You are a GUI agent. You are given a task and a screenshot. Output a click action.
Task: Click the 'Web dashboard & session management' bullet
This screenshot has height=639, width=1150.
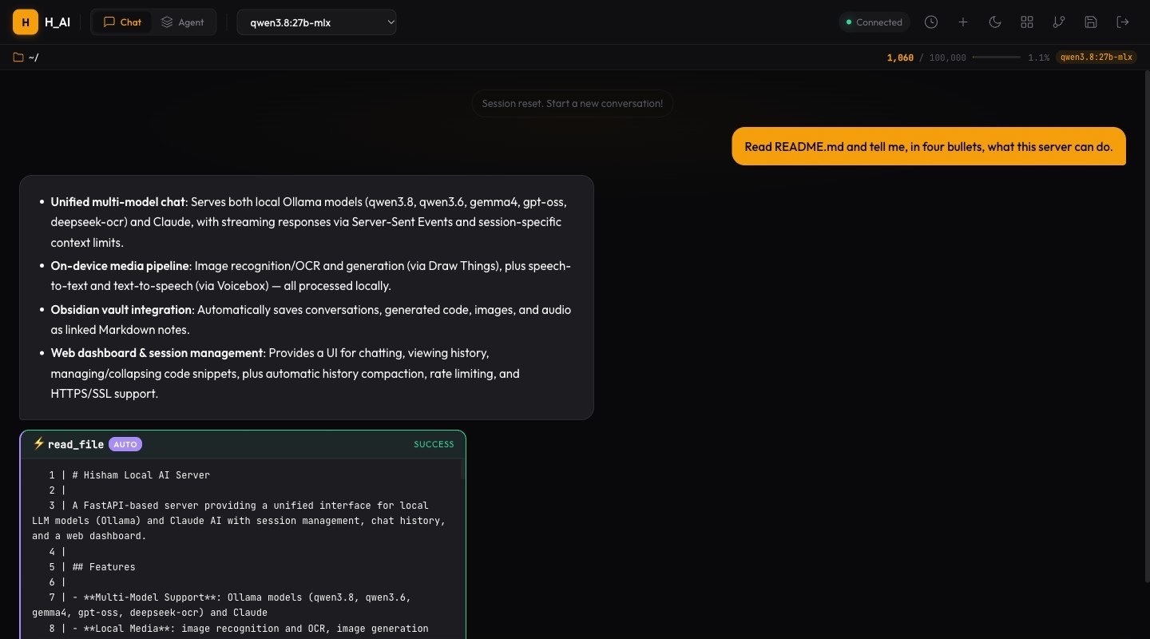pyautogui.click(x=310, y=373)
